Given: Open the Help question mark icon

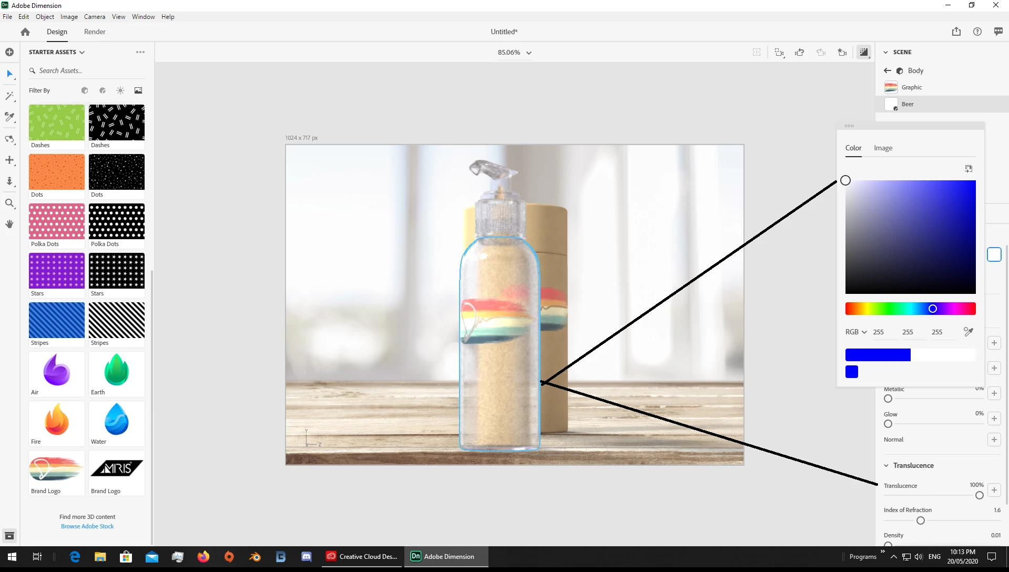Looking at the screenshot, I should point(977,32).
